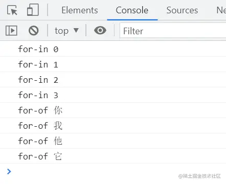The image size is (226, 184).
Task: Create live expression with eye icon
Action: point(100,31)
